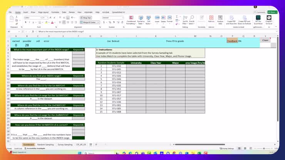Click the formula bar text
285x160 pixels.
click(61, 32)
